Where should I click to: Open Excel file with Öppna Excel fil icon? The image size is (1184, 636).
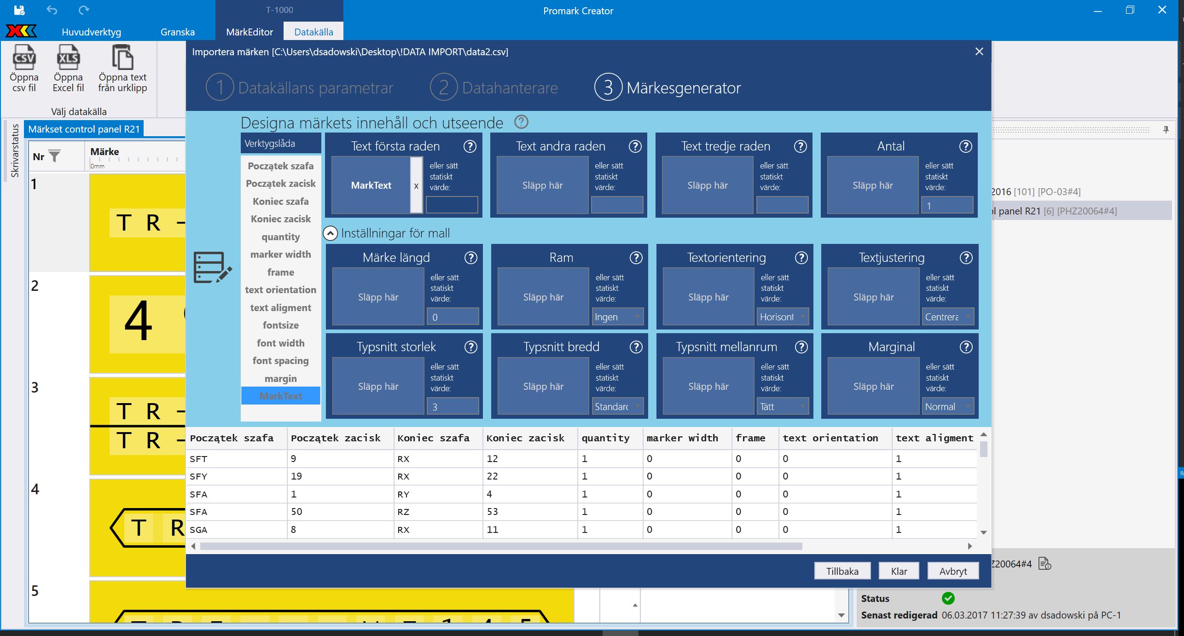[68, 69]
